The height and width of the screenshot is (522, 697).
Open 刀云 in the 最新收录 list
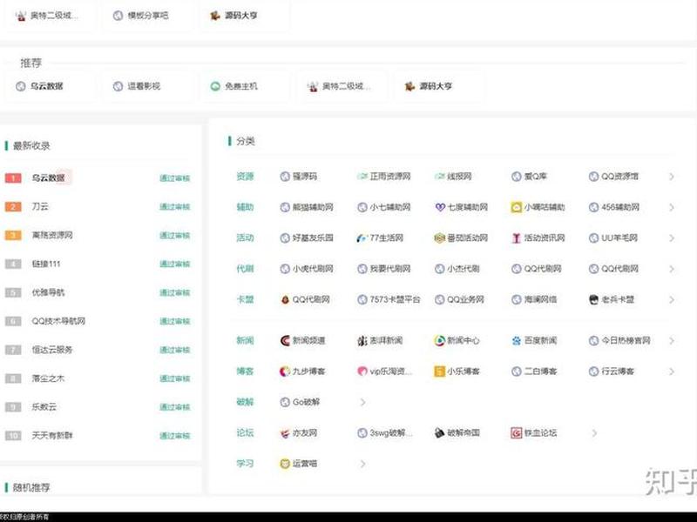coord(40,206)
